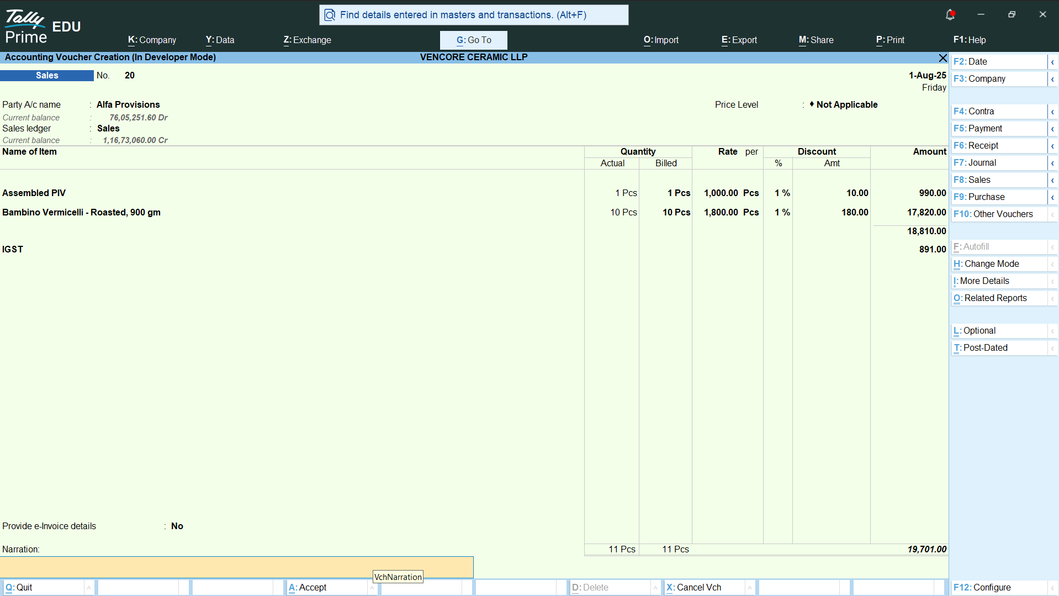
Task: Toggle L: Optional voucher
Action: [x=999, y=331]
